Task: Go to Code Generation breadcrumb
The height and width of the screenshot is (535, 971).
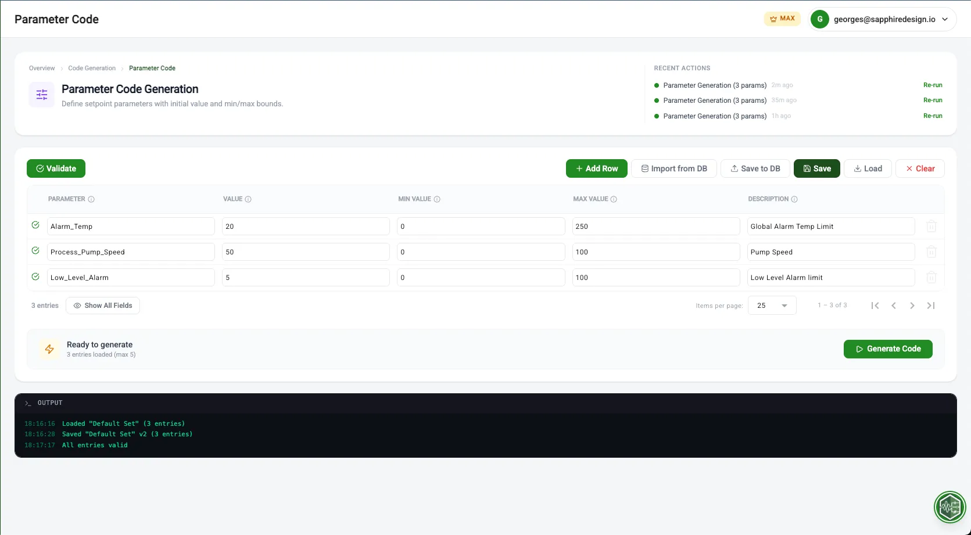Action: [92, 68]
